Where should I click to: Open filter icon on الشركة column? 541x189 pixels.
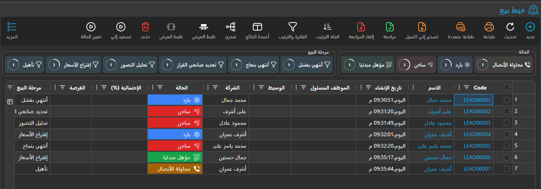point(216,88)
